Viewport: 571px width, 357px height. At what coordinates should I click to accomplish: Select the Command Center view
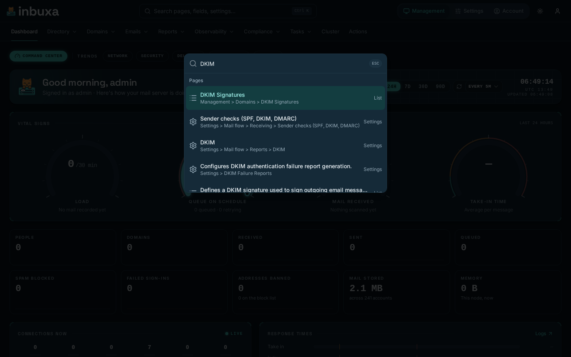[x=38, y=56]
